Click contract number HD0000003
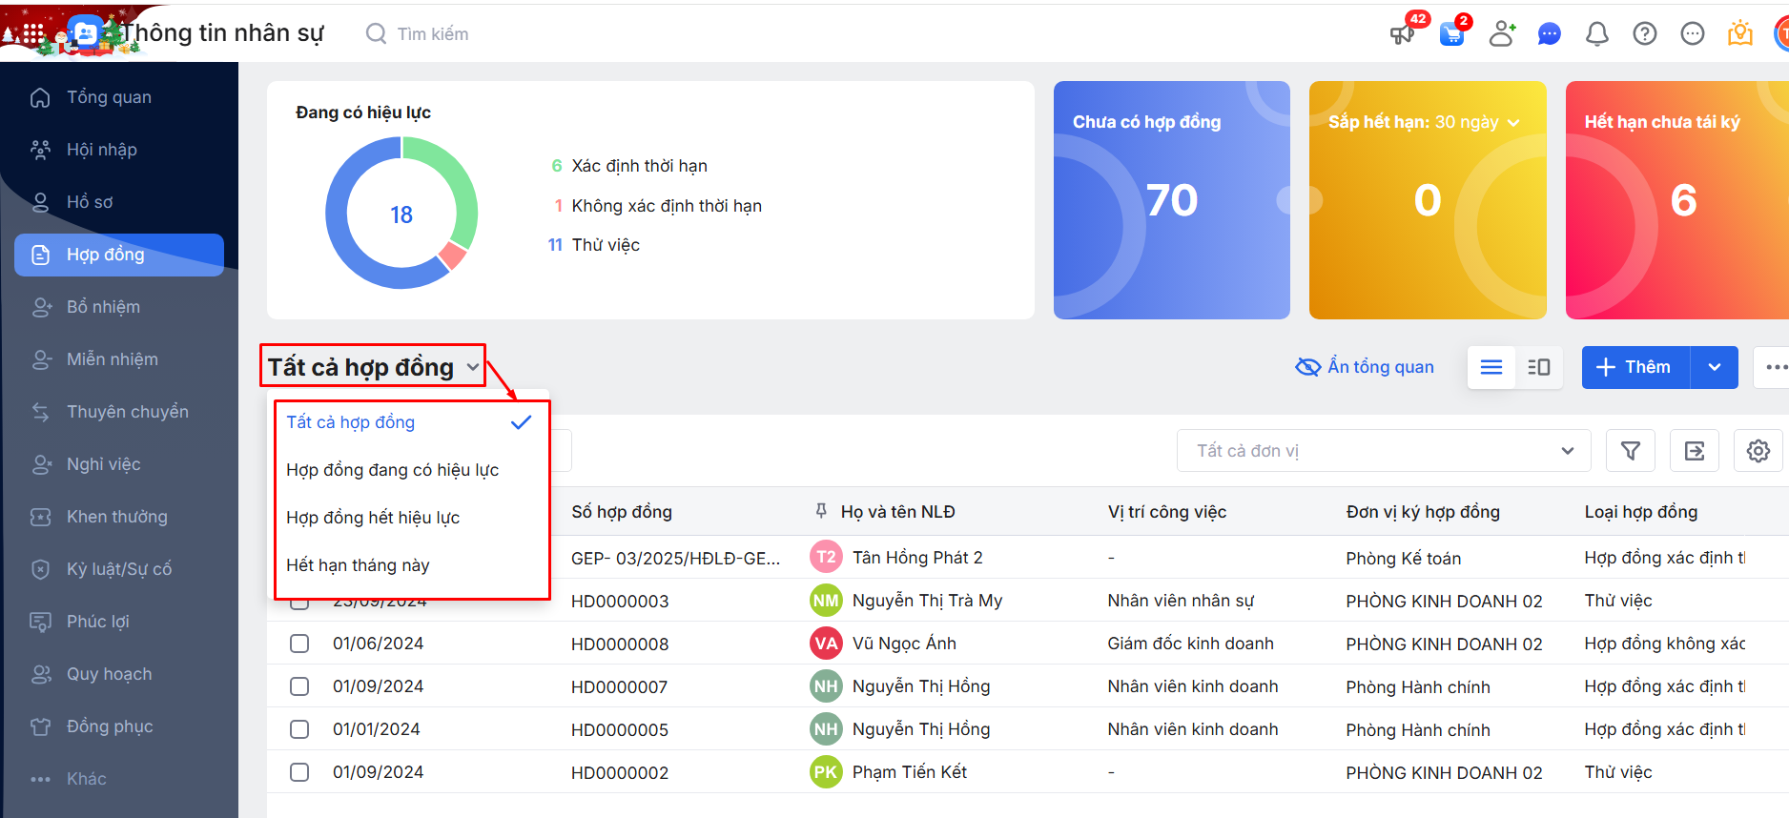 [x=620, y=602]
